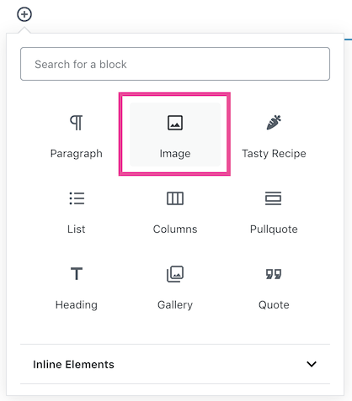The height and width of the screenshot is (401, 352).
Task: Open the 'Inline Elements' panel heading
Action: (73, 364)
